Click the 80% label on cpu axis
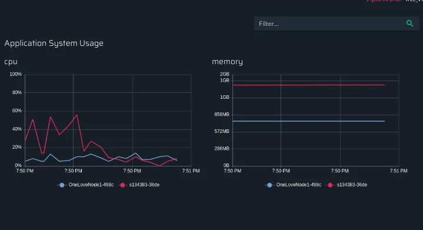The image size is (423, 230). (16, 92)
